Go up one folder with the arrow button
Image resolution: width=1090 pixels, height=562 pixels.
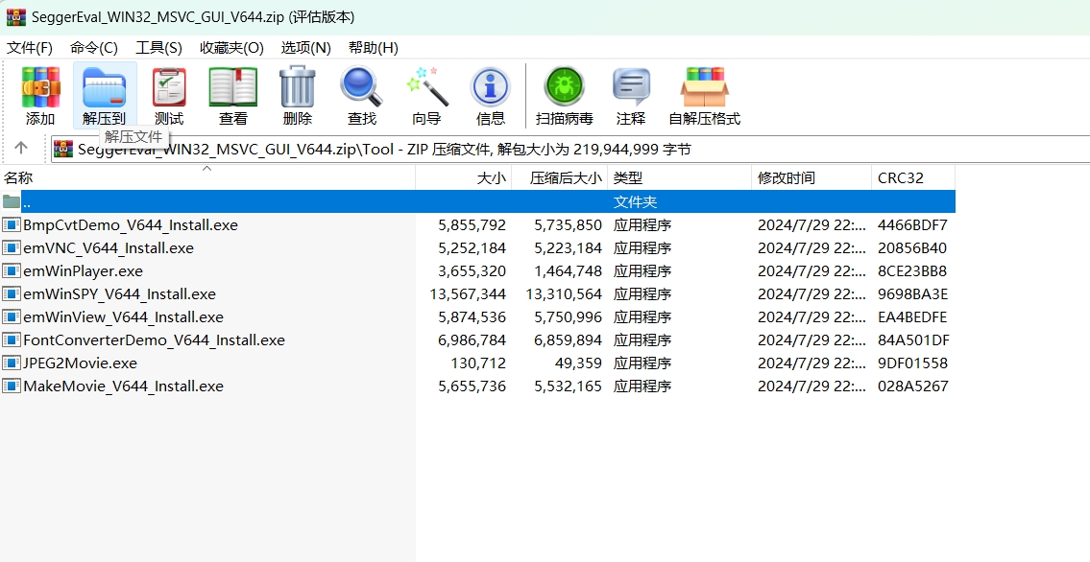click(x=21, y=148)
